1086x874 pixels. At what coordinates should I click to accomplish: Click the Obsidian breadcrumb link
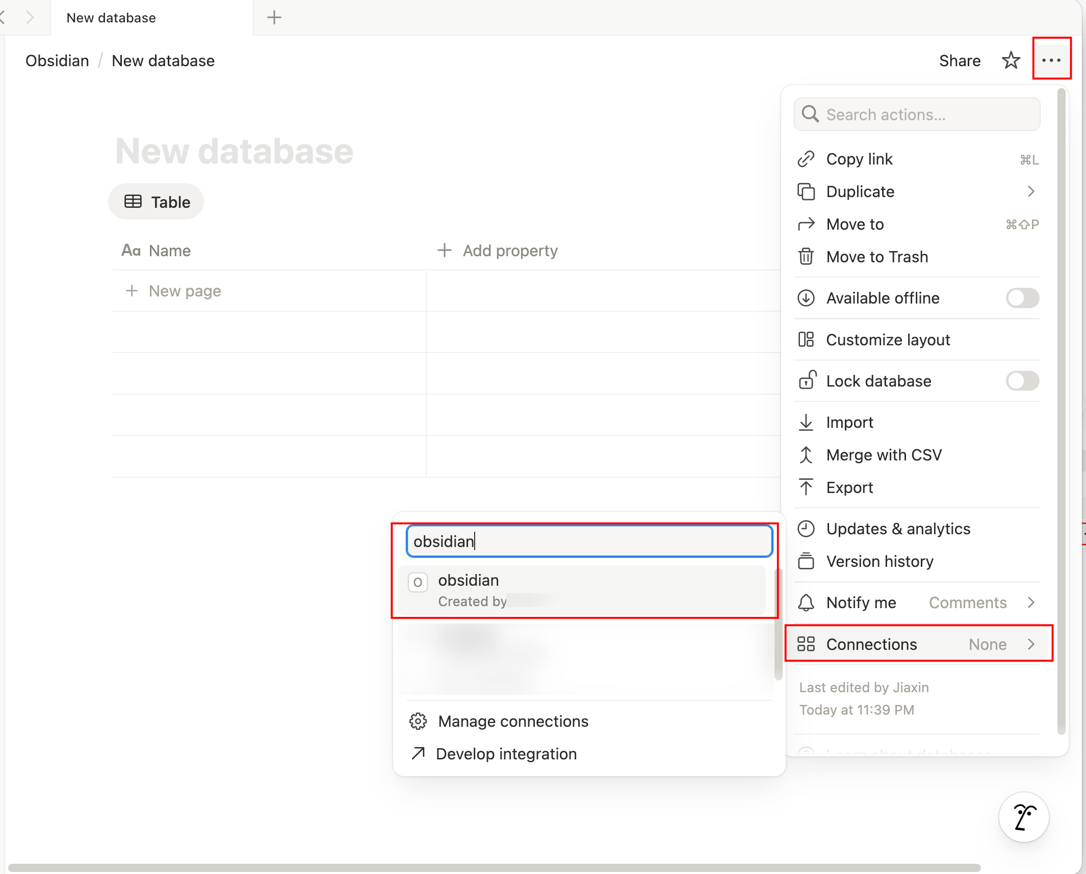tap(57, 61)
